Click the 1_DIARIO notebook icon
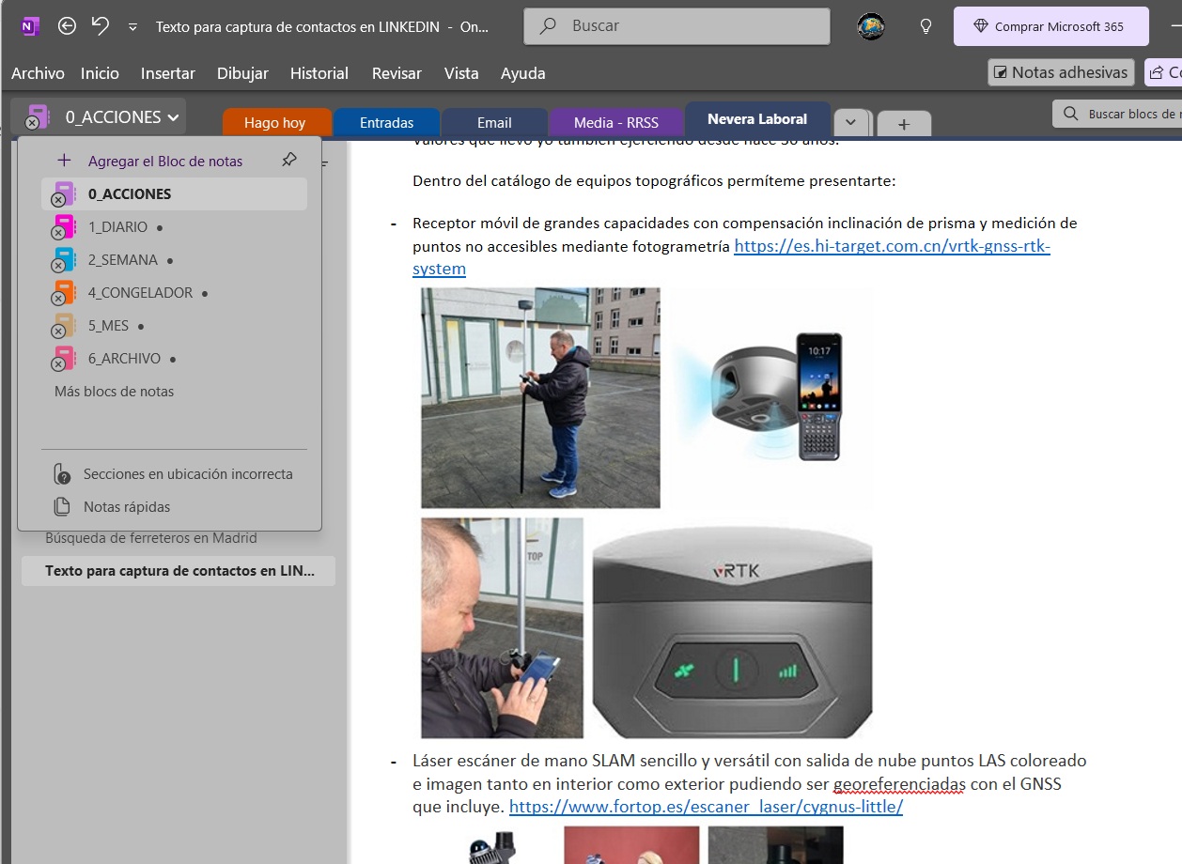 point(64,227)
